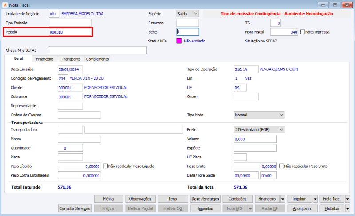Click the Efetivar Parcial button
The width and height of the screenshot is (355, 216).
pyautogui.click(x=140, y=208)
